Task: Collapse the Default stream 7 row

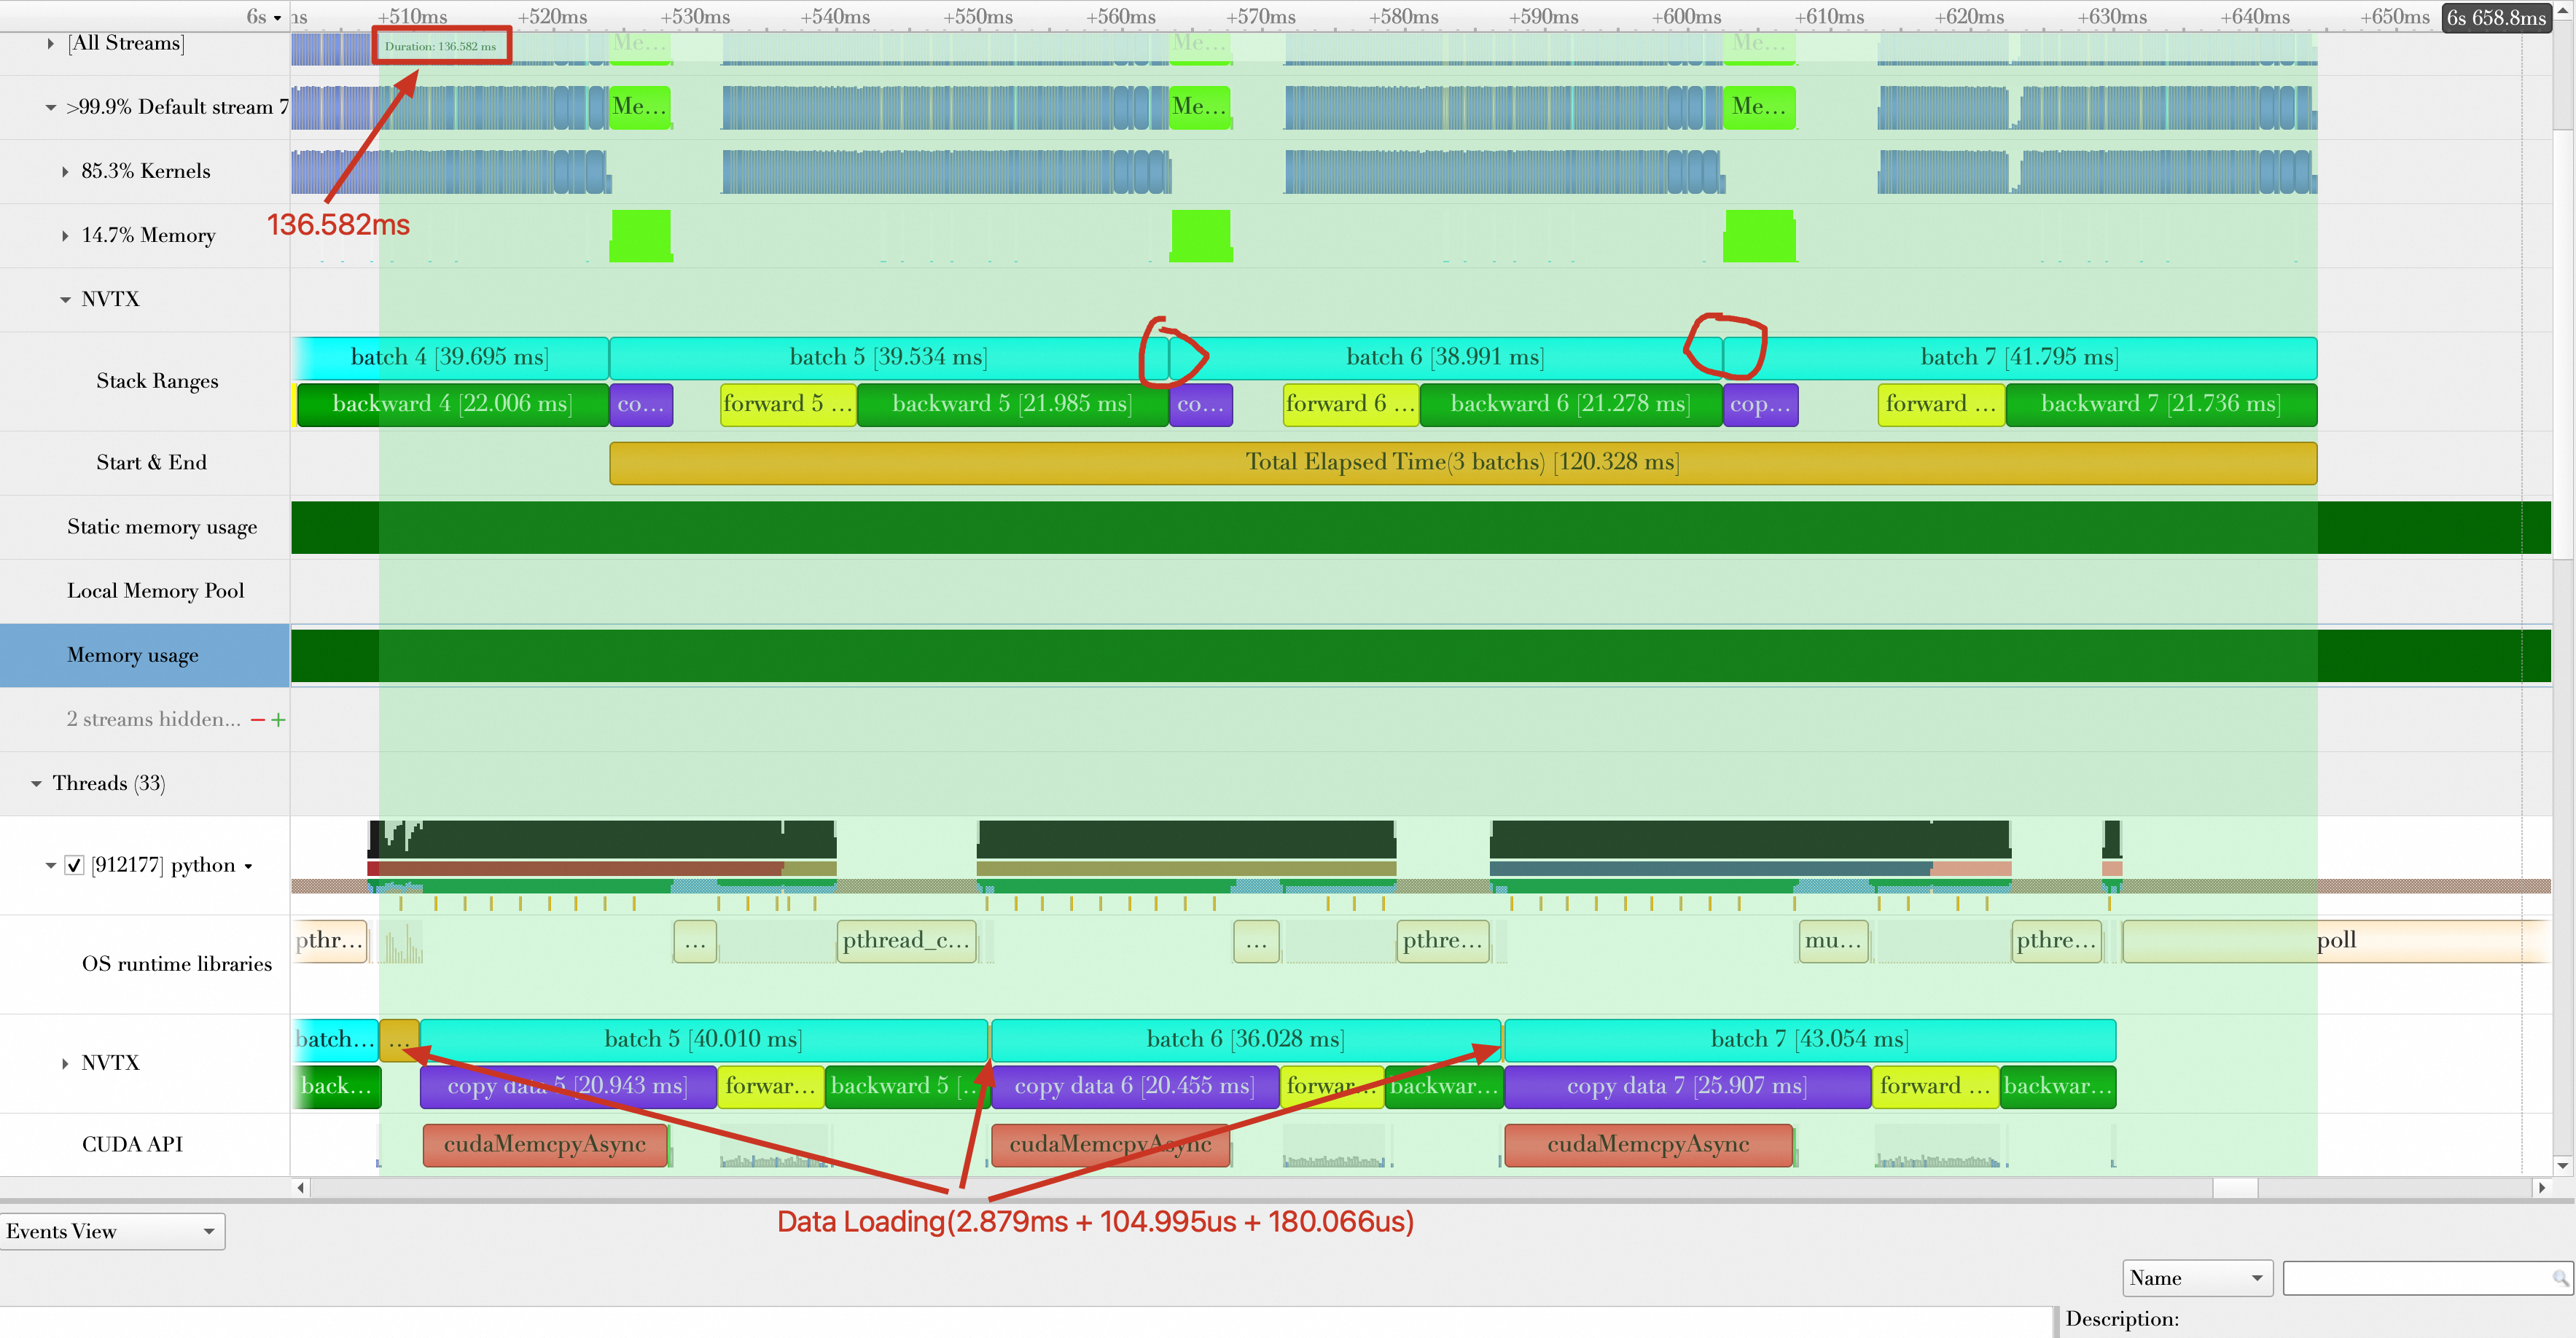Action: (50, 107)
